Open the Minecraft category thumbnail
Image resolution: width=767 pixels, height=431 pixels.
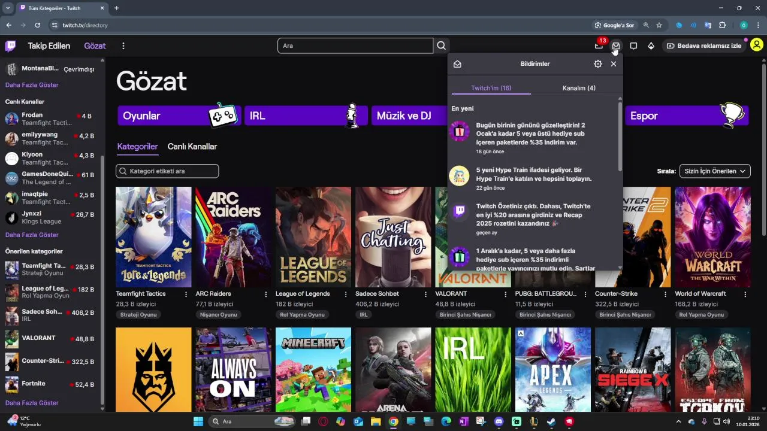313,369
